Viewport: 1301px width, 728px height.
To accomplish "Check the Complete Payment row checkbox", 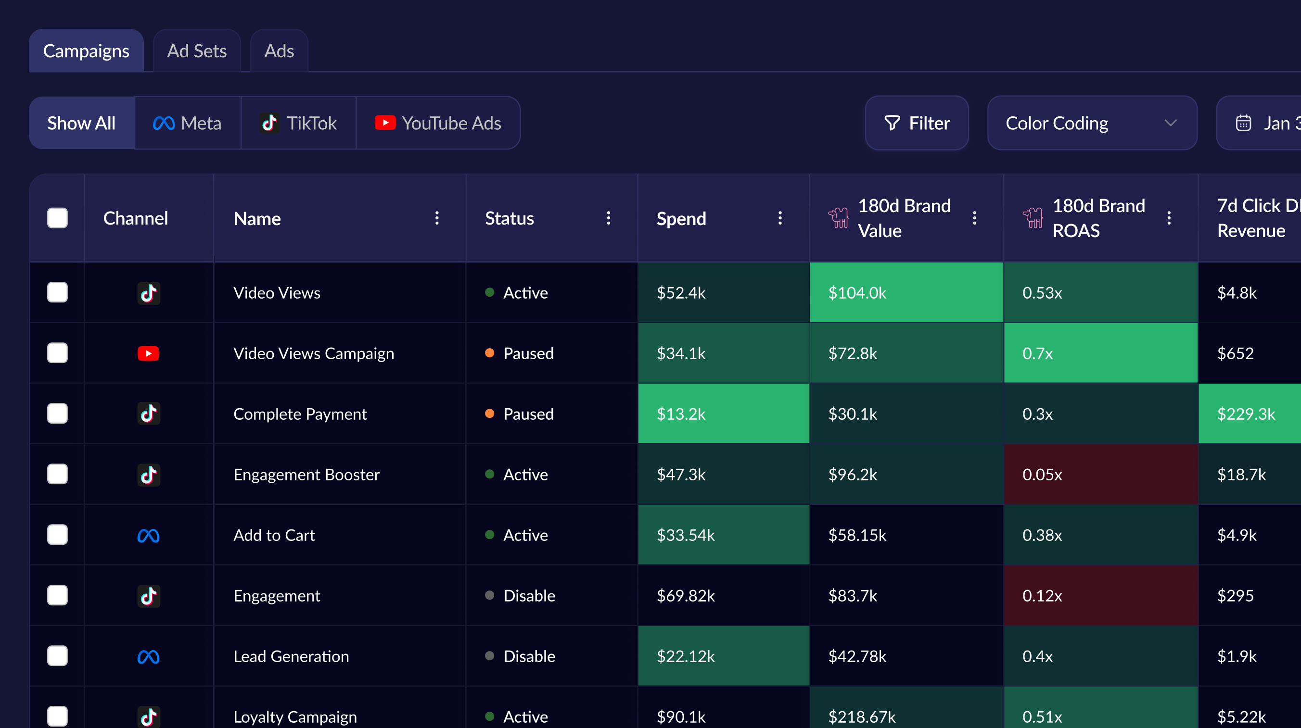I will (x=57, y=414).
